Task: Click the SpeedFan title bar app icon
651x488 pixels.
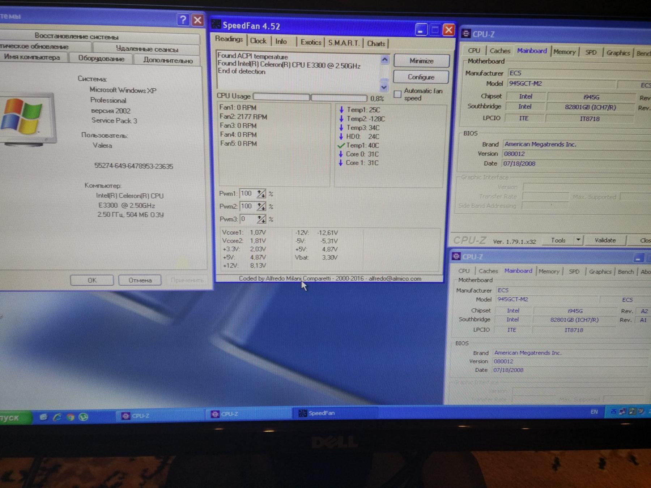Action: (216, 25)
